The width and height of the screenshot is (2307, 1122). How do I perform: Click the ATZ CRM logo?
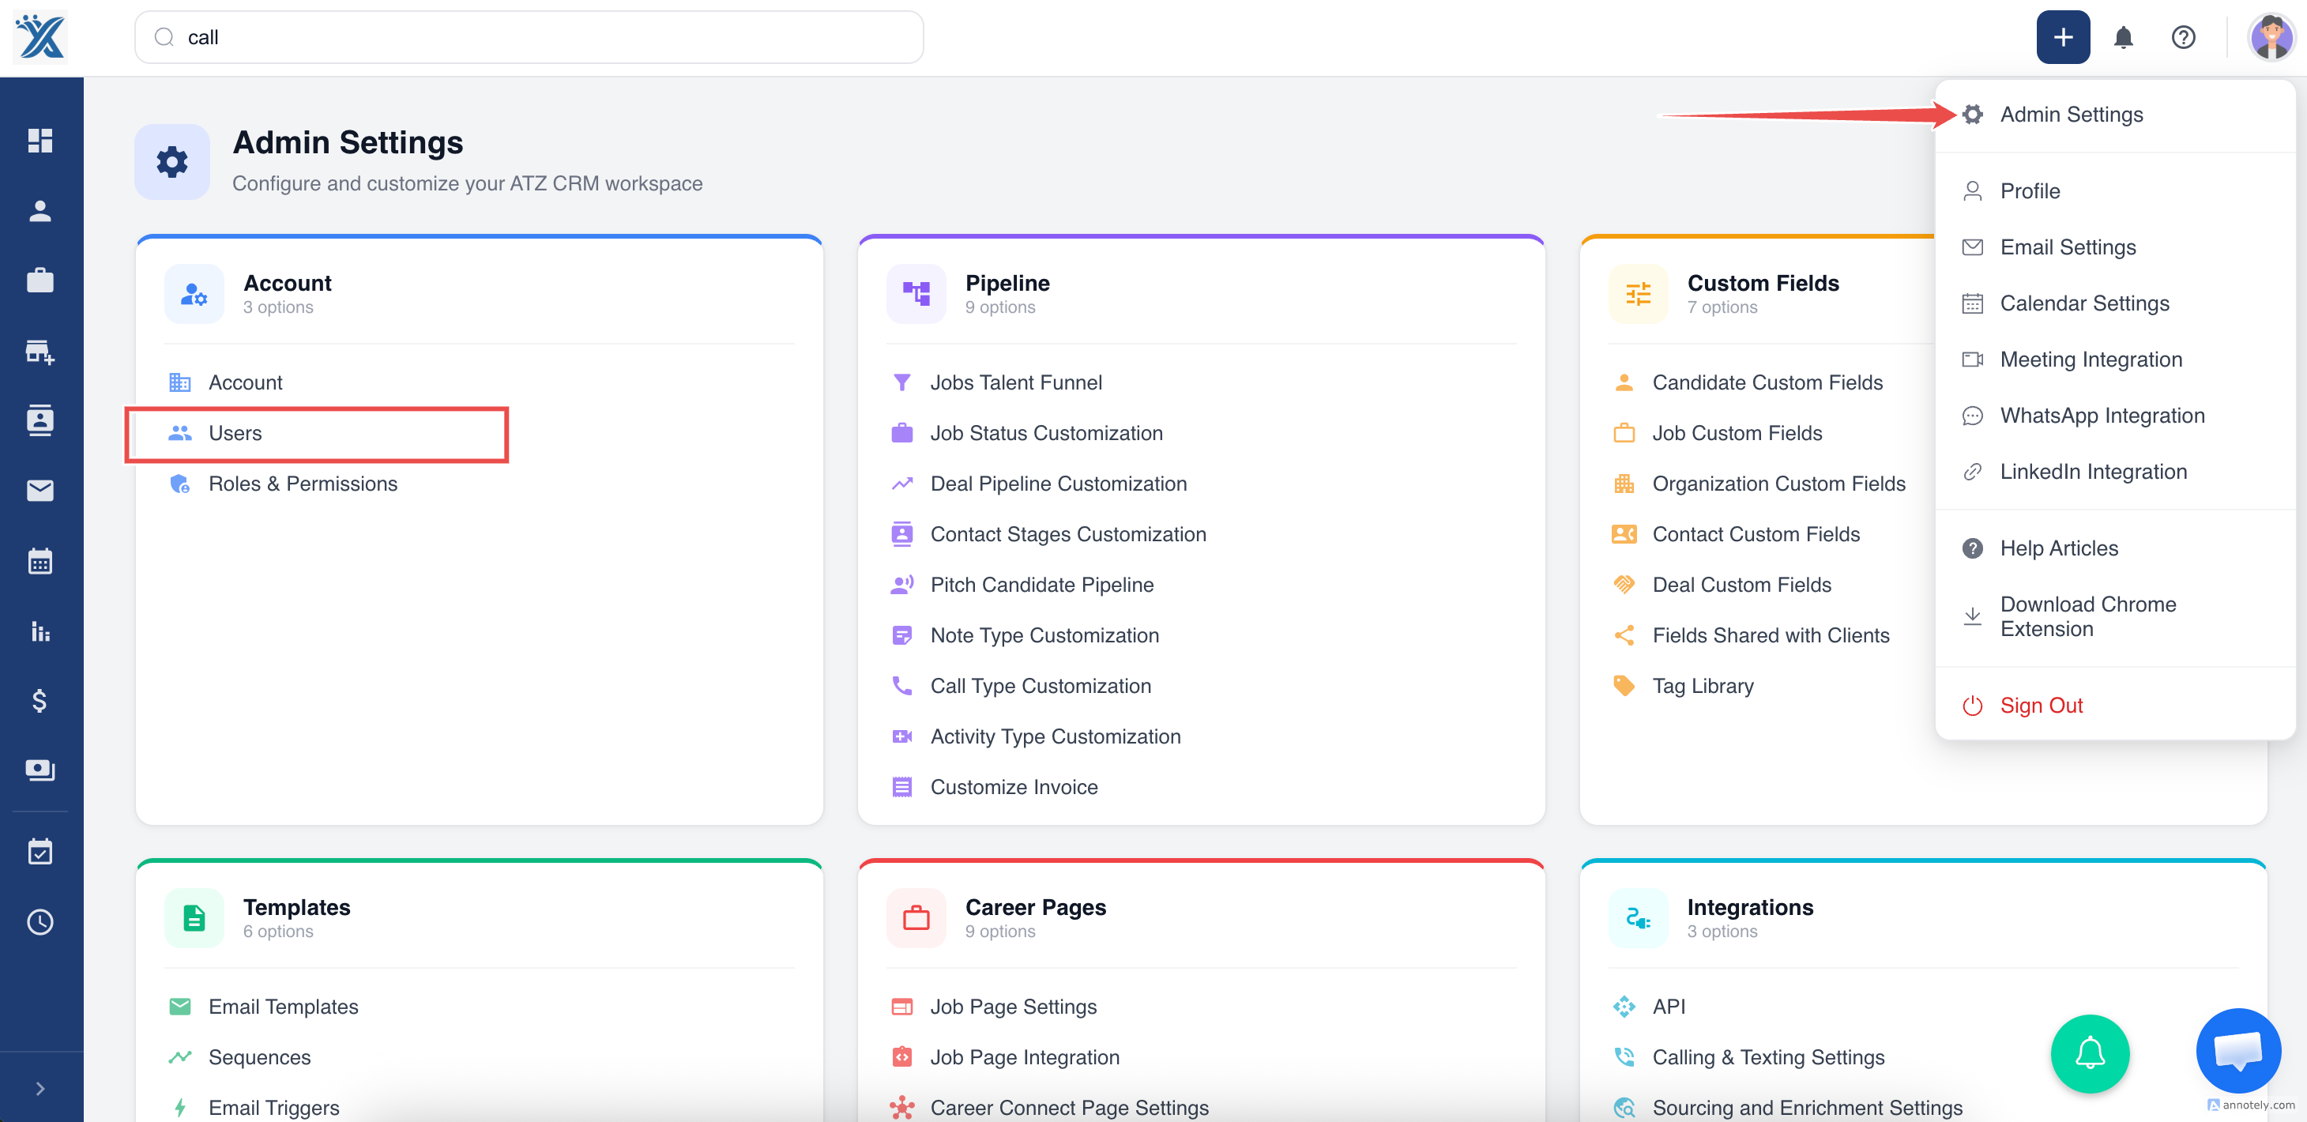(41, 36)
